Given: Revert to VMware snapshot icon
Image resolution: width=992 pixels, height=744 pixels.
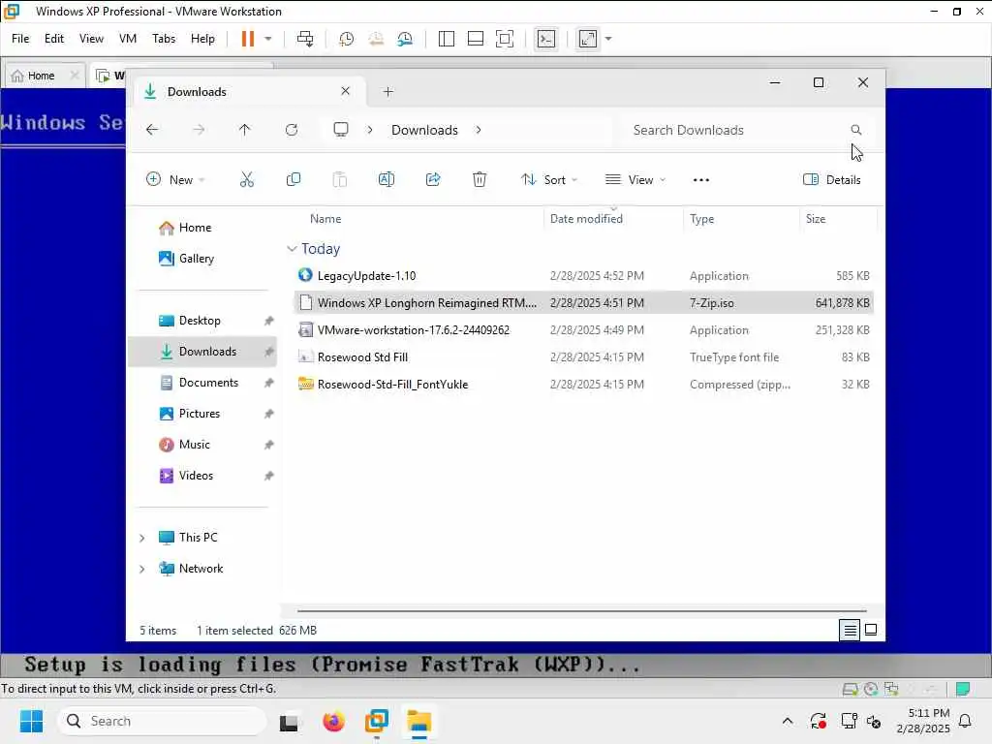Looking at the screenshot, I should 376,39.
